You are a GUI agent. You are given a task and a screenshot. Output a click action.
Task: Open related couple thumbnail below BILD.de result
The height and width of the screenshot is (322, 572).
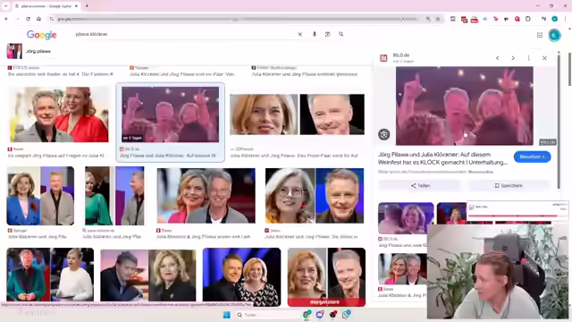point(402,269)
